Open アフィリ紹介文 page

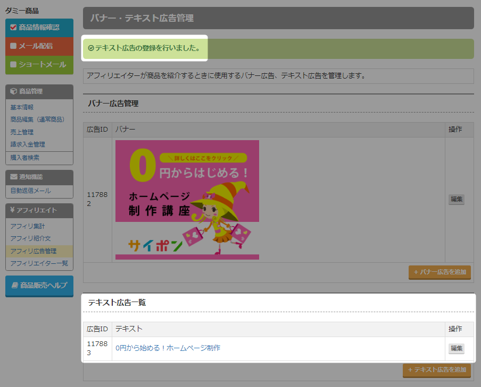[30, 238]
